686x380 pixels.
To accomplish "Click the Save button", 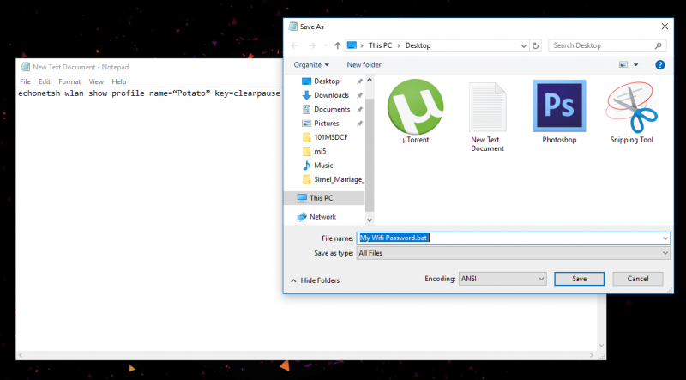I will pos(580,279).
